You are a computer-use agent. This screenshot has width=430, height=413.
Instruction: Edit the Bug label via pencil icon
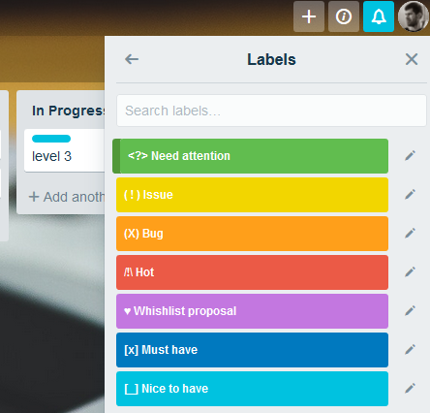click(410, 234)
